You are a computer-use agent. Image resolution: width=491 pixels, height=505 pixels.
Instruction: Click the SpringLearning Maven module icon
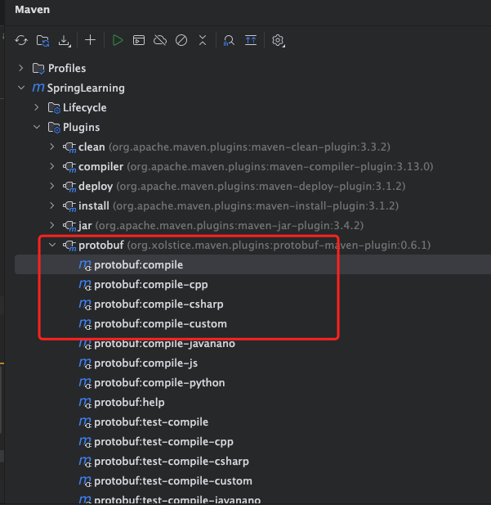38,88
